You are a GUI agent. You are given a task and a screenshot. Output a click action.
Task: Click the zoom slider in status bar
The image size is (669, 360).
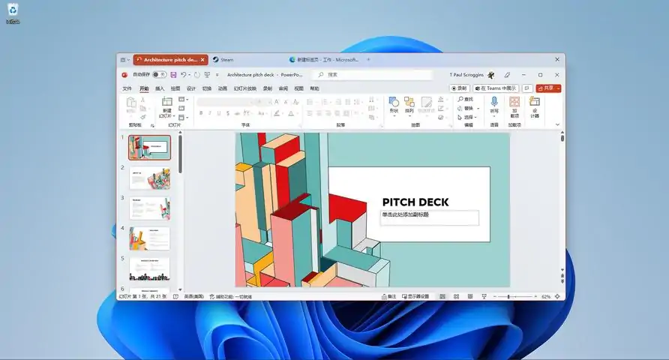[510, 297]
